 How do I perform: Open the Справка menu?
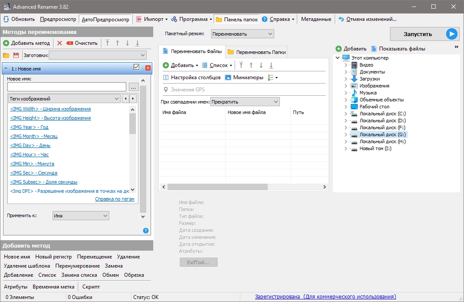[x=278, y=19]
